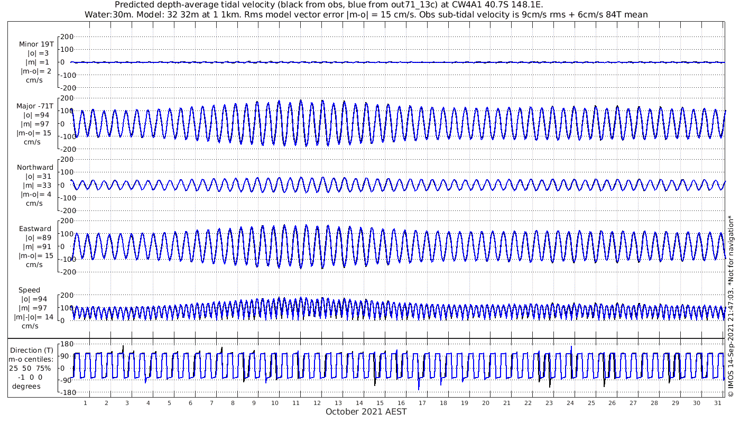Click day "24" on the date axis
The height and width of the screenshot is (423, 740).
click(570, 403)
